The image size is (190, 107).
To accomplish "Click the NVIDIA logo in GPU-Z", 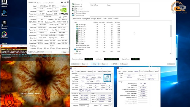I will pos(64,11).
